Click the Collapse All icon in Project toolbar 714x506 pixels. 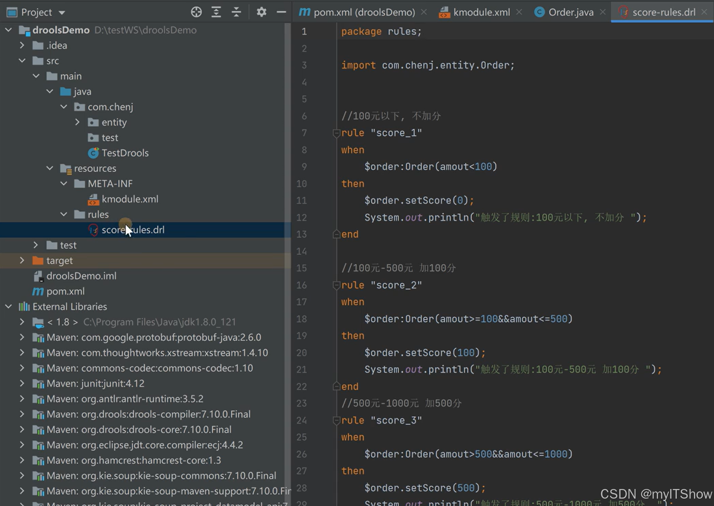(236, 12)
